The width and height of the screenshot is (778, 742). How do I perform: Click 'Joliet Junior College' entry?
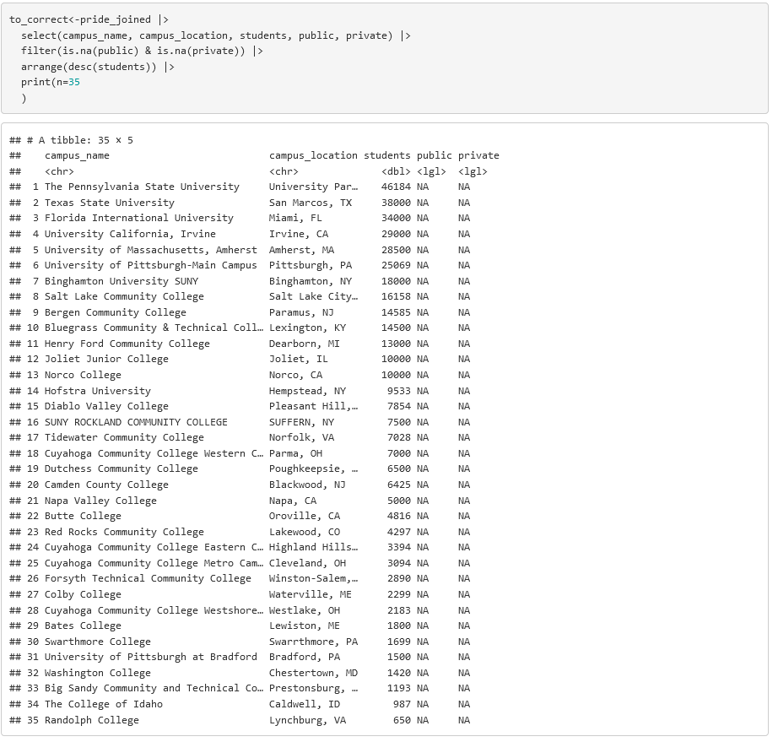106,360
